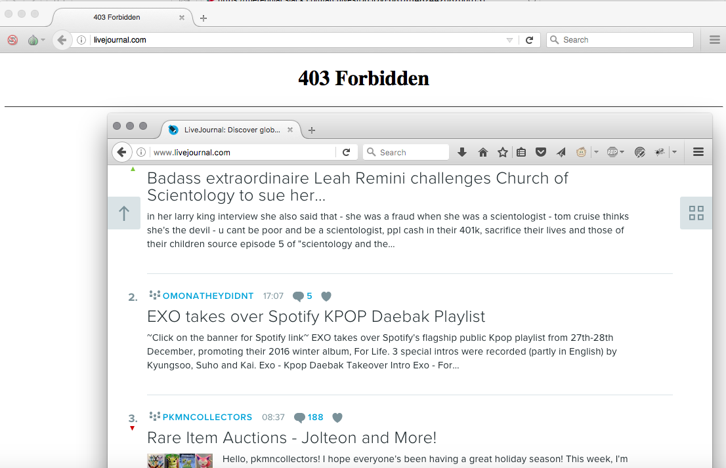Click the EXO post excerpt text
The height and width of the screenshot is (468, 726).
pyautogui.click(x=382, y=351)
